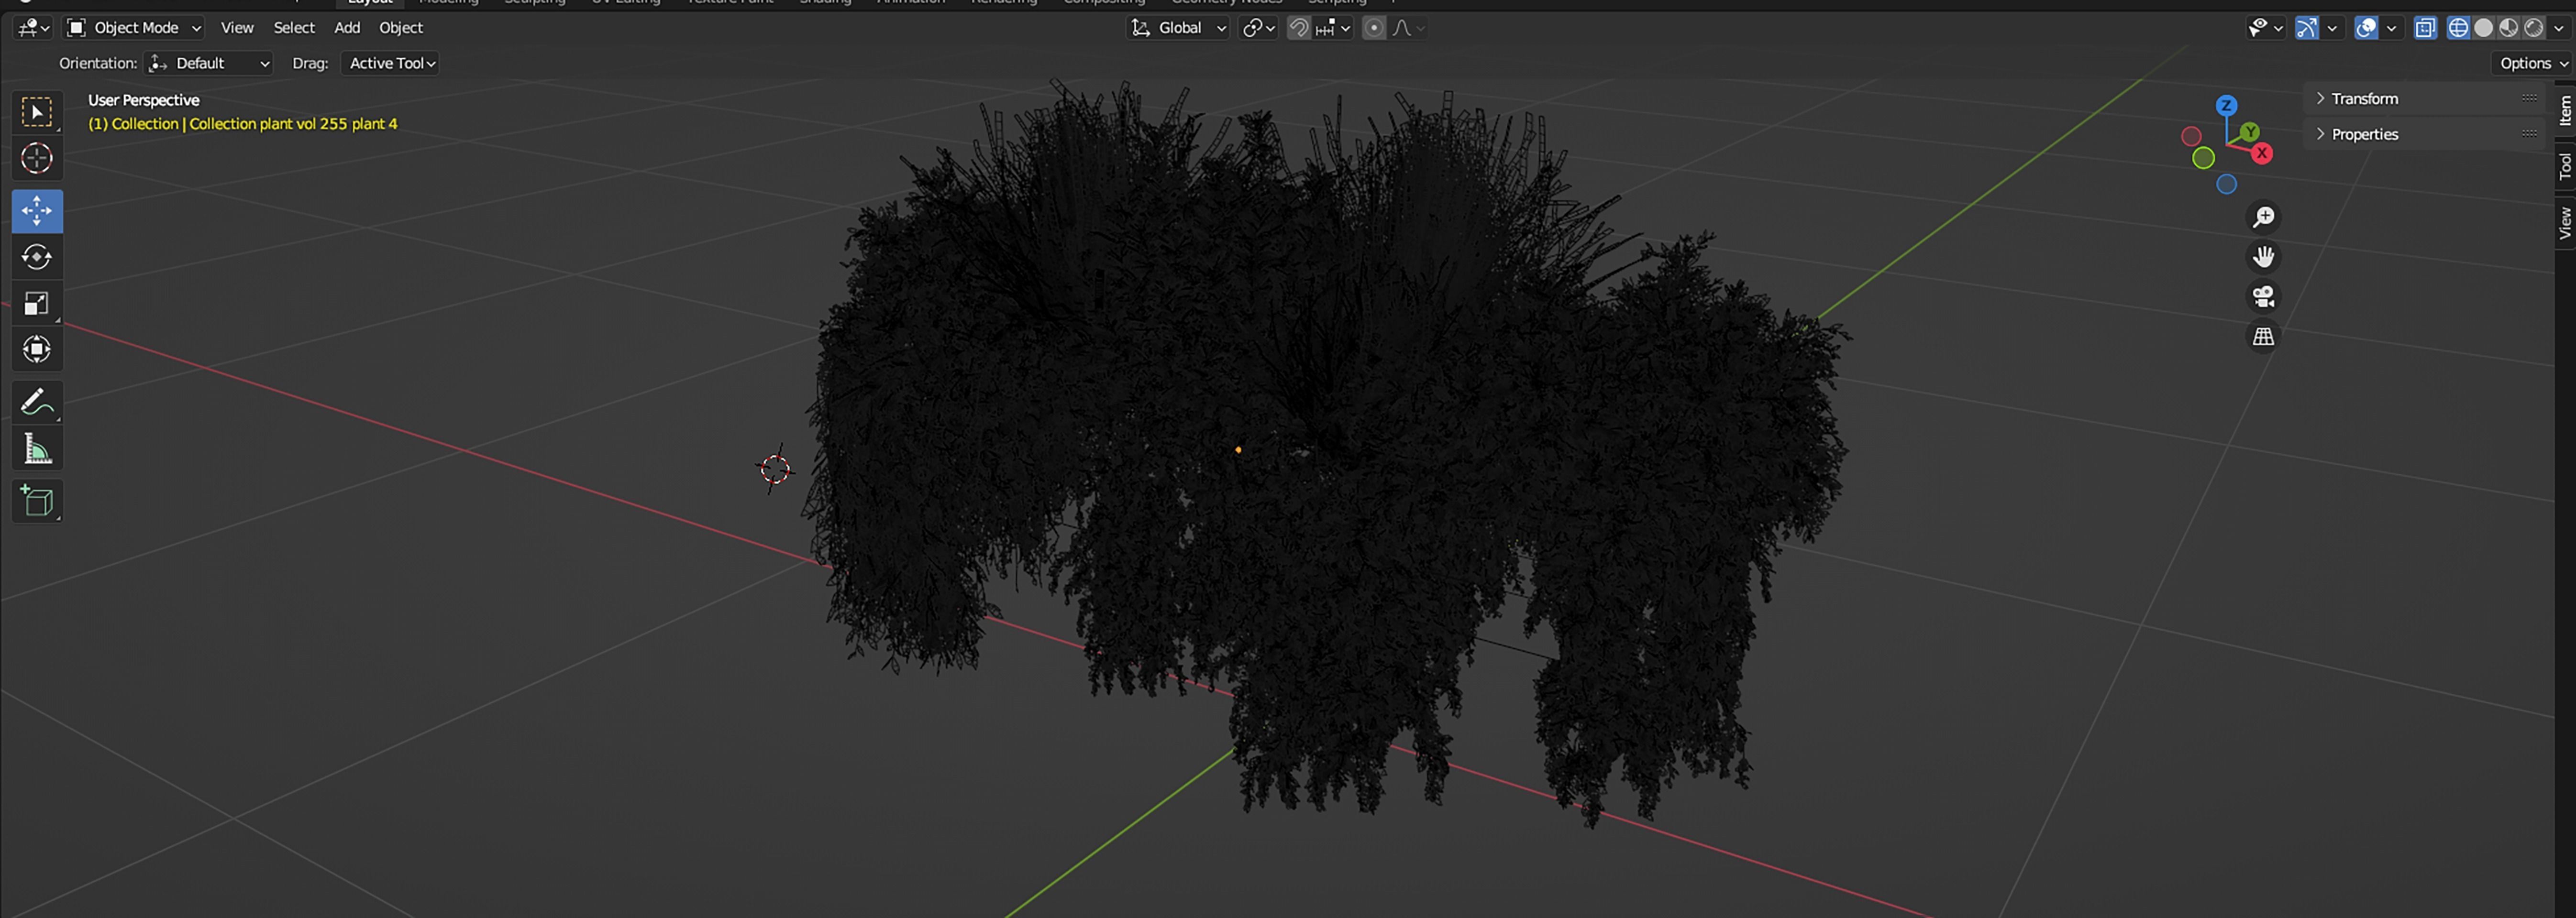Click the blue Z axis gizmo ball

coord(2226,105)
